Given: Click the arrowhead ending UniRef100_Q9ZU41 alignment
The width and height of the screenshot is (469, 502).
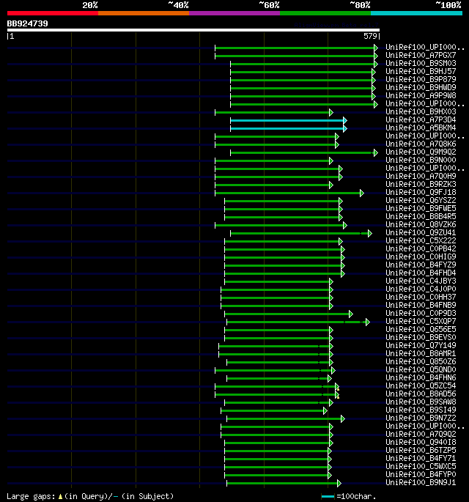Looking at the screenshot, I should 370,233.
